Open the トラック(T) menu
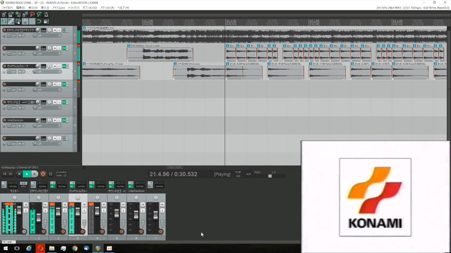 [x=74, y=8]
